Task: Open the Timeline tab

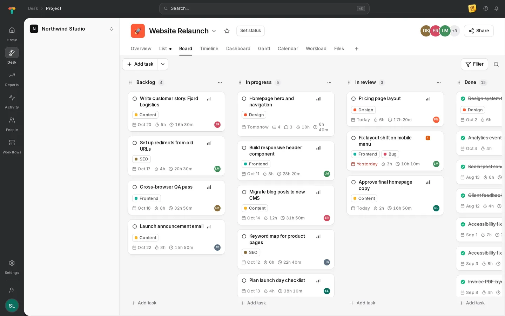Action: click(209, 49)
